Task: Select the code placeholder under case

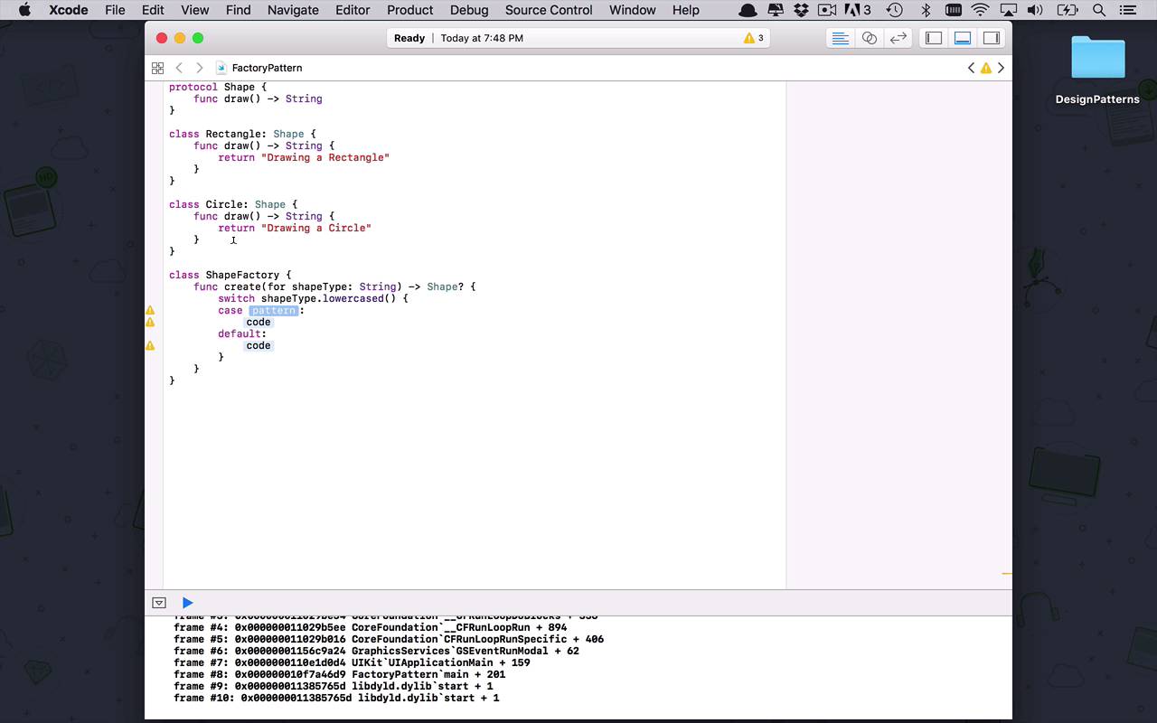Action: 259,322
